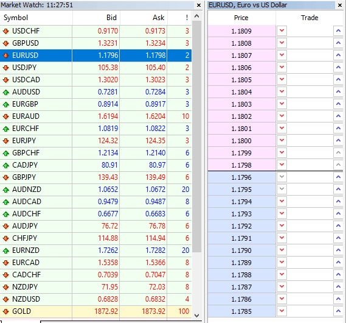Click the down arrow icon beside GOLD
Screen dimensions: 346x323
(x=6, y=311)
